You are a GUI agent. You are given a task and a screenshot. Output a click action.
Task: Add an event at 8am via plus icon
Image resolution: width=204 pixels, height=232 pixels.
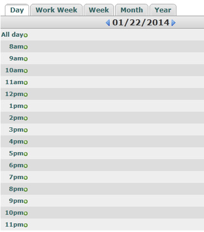coord(26,47)
